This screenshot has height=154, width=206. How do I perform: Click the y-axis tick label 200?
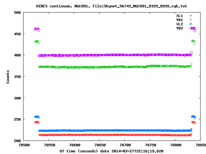point(17,141)
